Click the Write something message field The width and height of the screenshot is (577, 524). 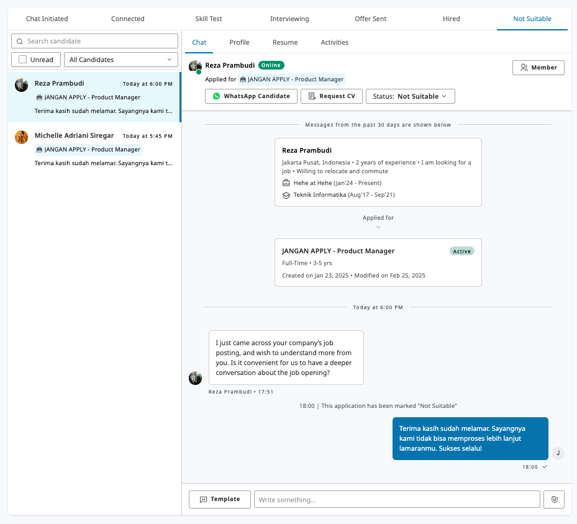point(397,499)
